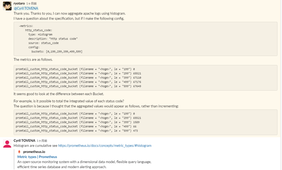Open the prometheus.io metric_types histogram URL

(105, 146)
